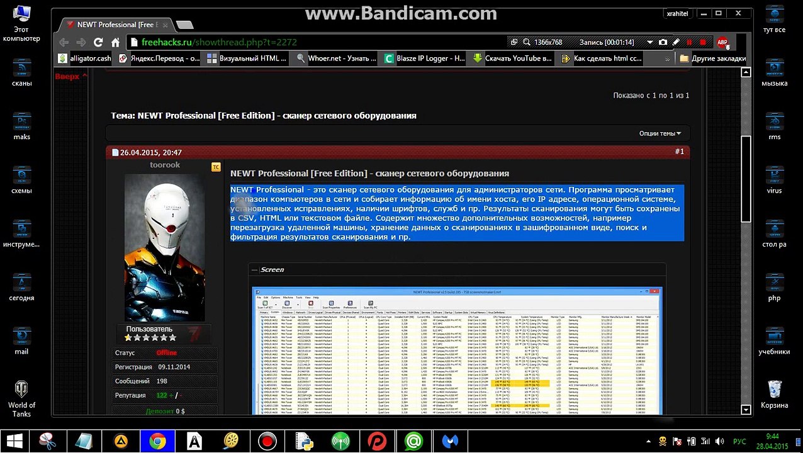Increase reputation with green plus

[170, 396]
